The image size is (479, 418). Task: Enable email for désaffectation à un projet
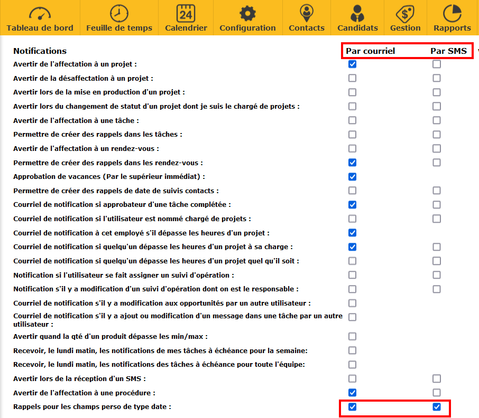tap(353, 78)
